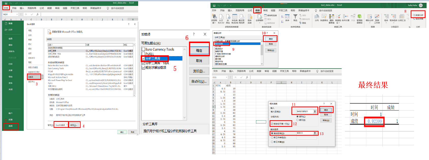Click 从文本/CSV import icon in ribbon
This screenshot has width=429, height=160.
(221, 17)
